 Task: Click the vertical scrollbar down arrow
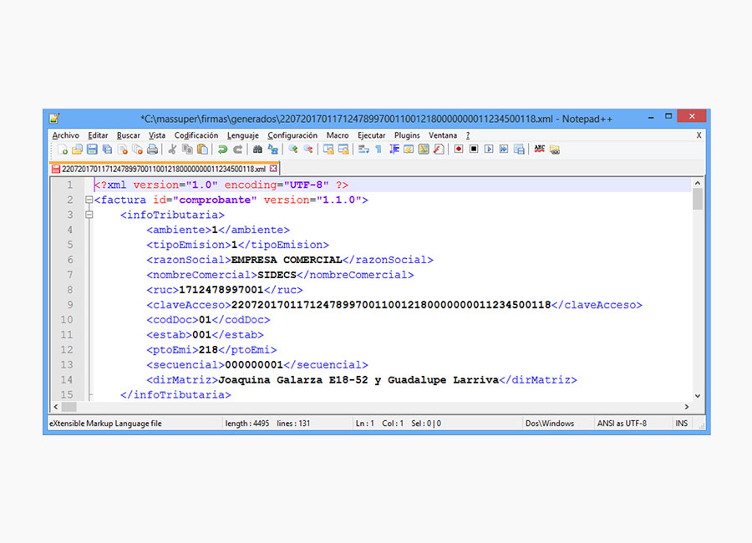[698, 395]
